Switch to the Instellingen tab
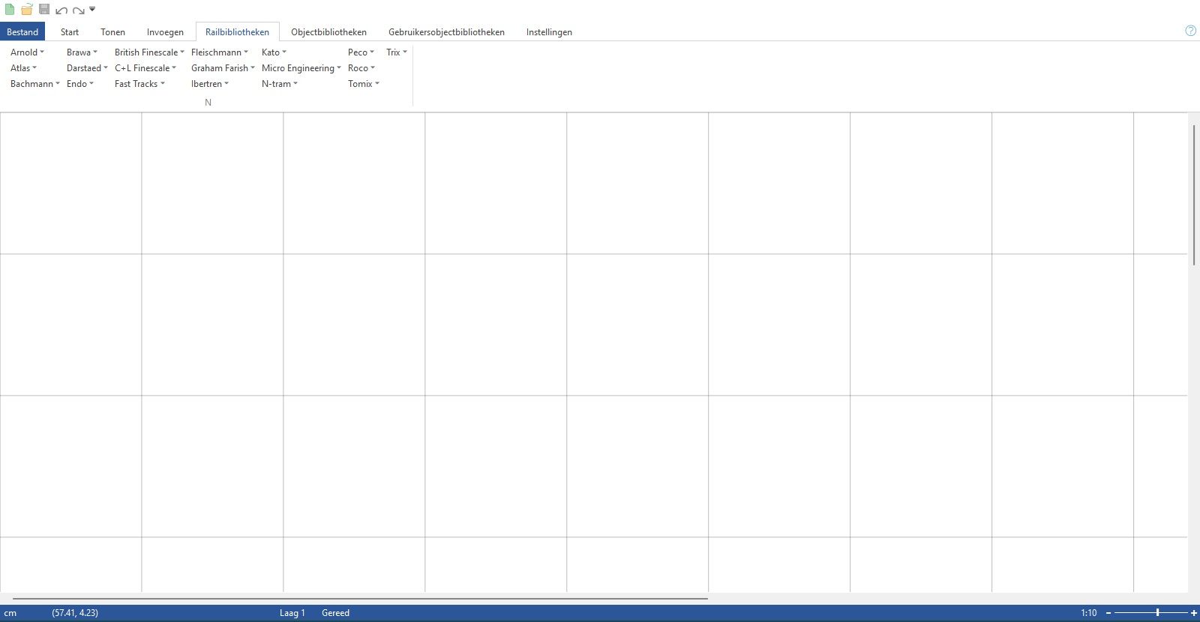This screenshot has height=622, width=1200. (x=549, y=32)
